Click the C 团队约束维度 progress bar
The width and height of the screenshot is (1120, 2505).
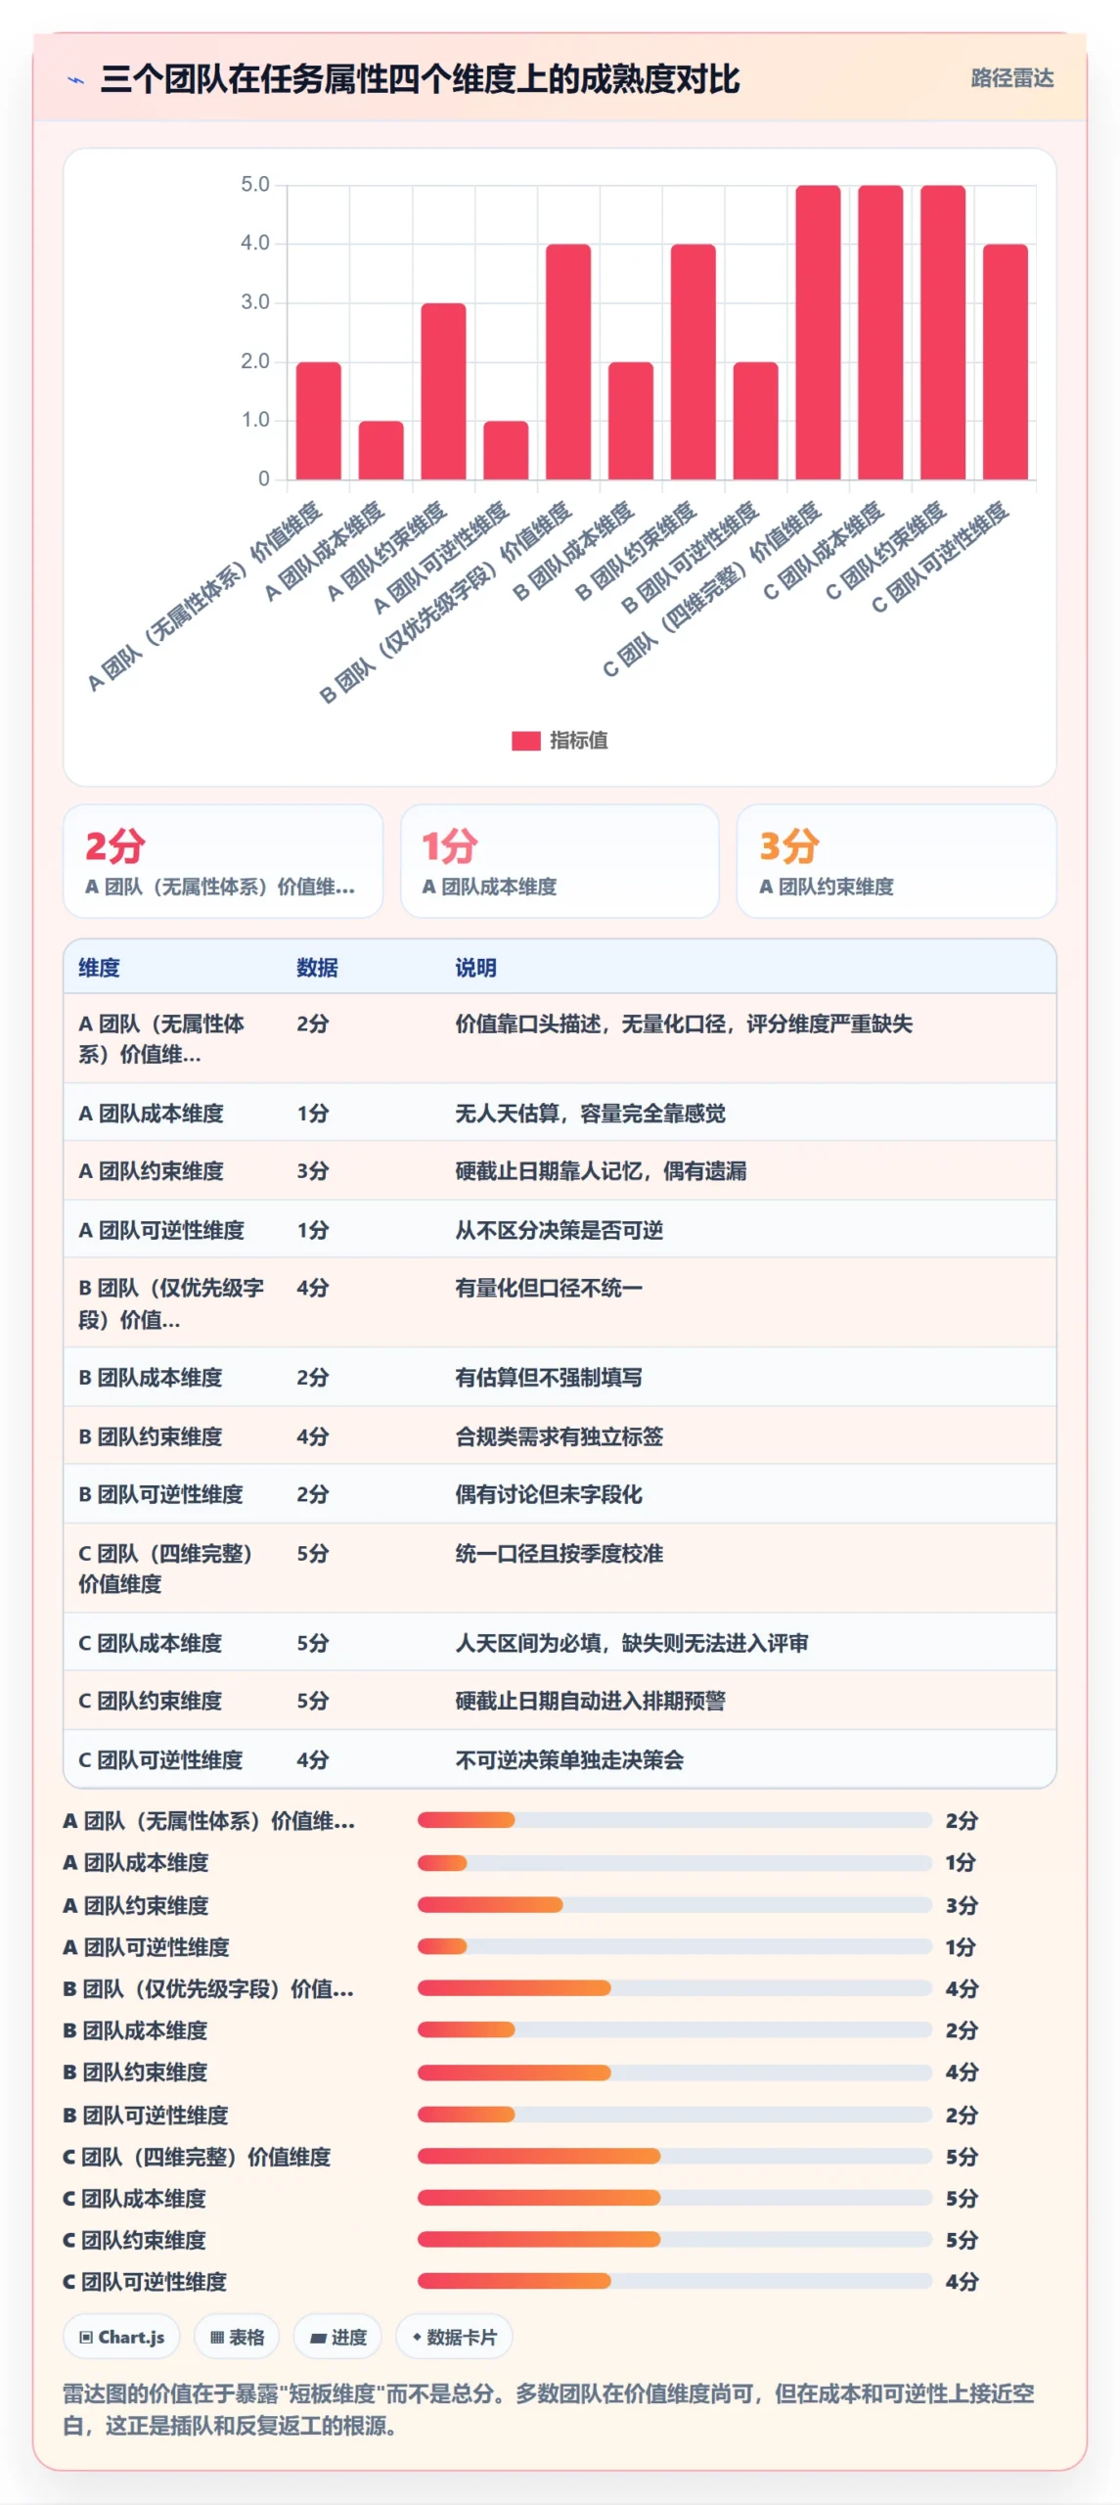[674, 2240]
